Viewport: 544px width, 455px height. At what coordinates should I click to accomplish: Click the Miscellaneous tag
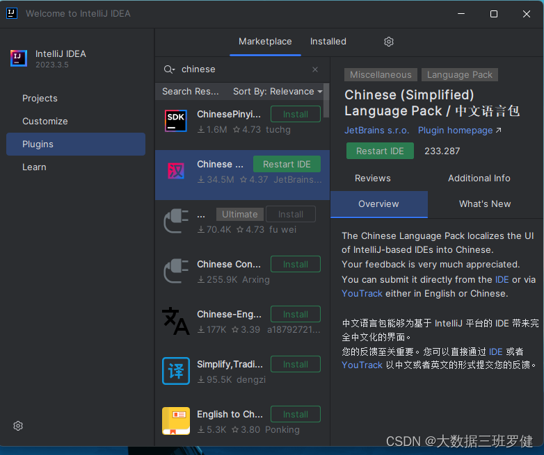pos(381,75)
